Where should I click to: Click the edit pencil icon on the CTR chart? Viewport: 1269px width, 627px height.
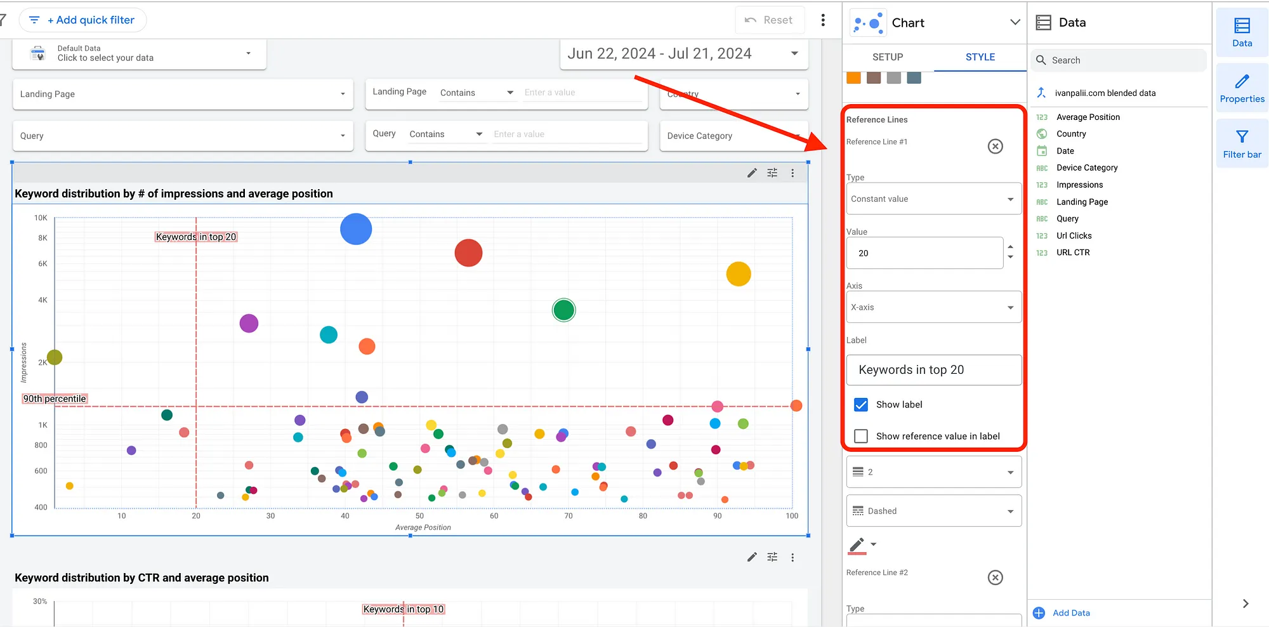752,557
